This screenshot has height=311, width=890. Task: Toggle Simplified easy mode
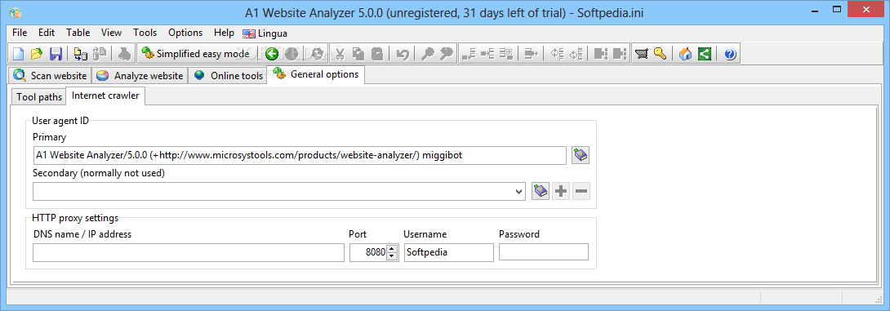[x=195, y=54]
